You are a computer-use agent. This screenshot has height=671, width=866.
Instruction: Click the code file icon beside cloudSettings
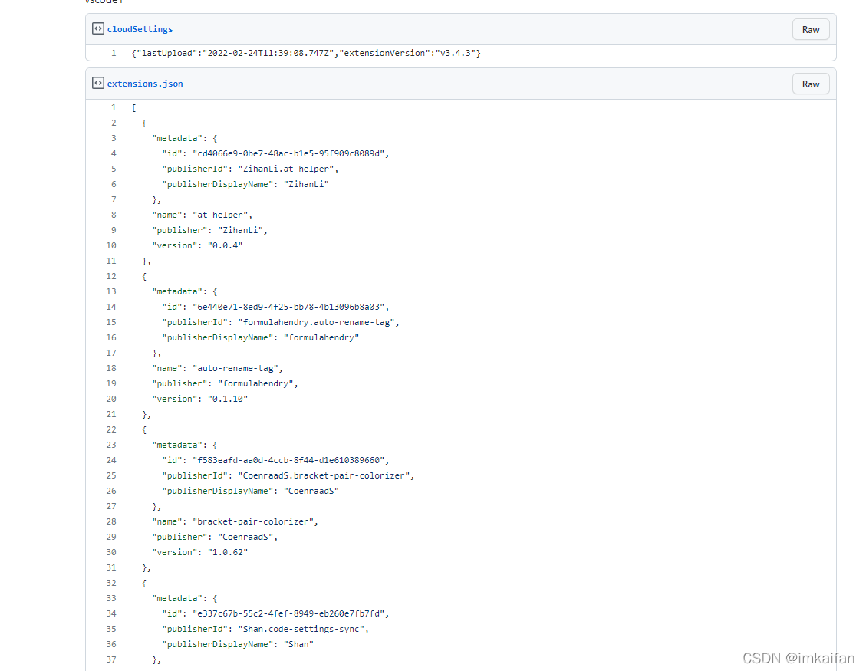(97, 28)
